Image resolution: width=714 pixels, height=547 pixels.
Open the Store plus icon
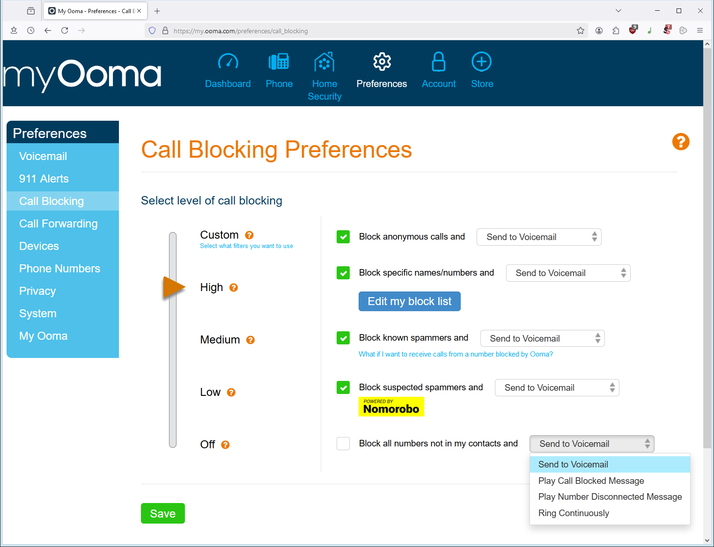point(481,62)
